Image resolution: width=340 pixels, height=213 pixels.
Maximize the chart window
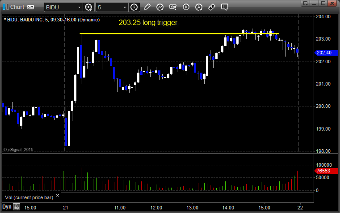(x=323, y=3)
